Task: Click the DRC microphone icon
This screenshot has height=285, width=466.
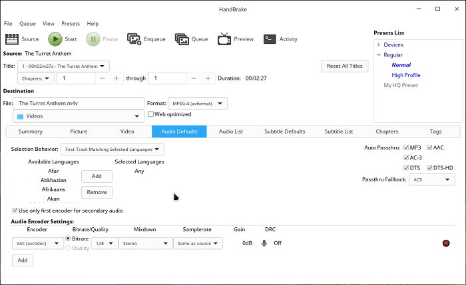Action: (x=264, y=243)
